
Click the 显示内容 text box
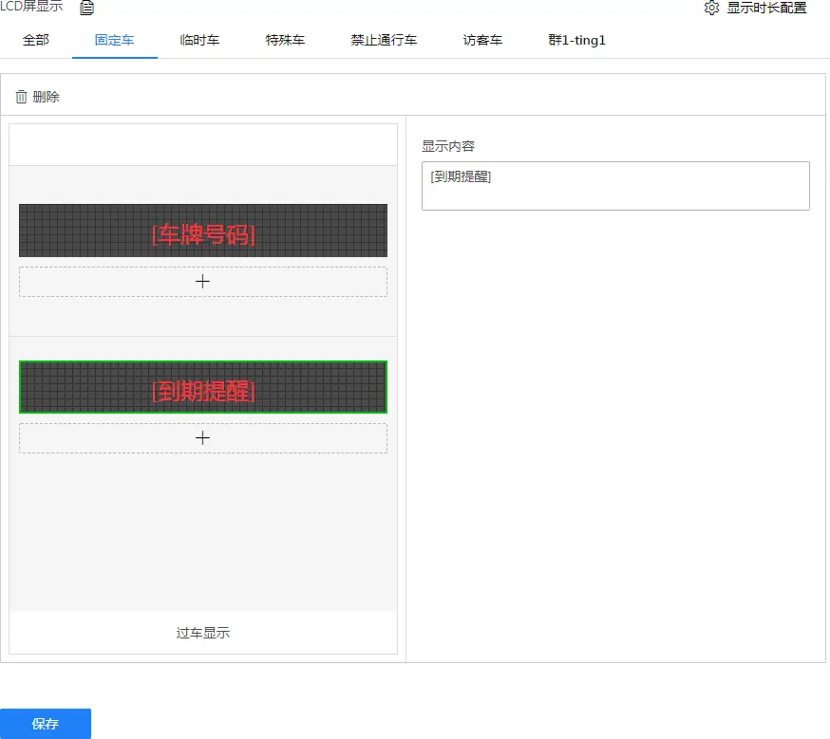pyautogui.click(x=615, y=186)
